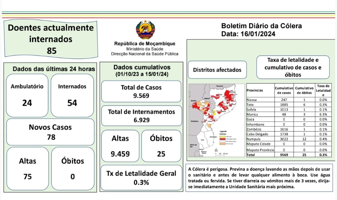The image size is (337, 200).
Task: Click the Altas 75 card
Action: 27,169
